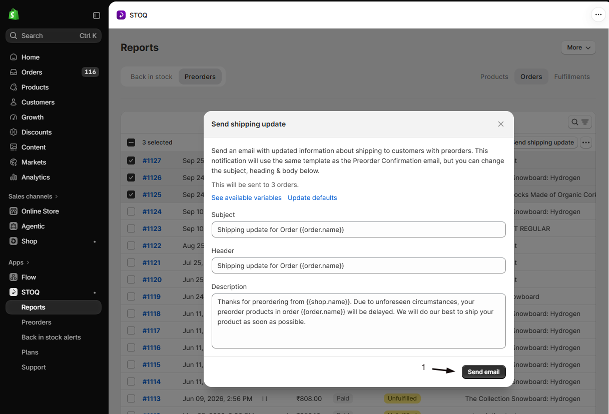The image size is (609, 414).
Task: Check order #1113 checkbox
Action: (x=131, y=398)
